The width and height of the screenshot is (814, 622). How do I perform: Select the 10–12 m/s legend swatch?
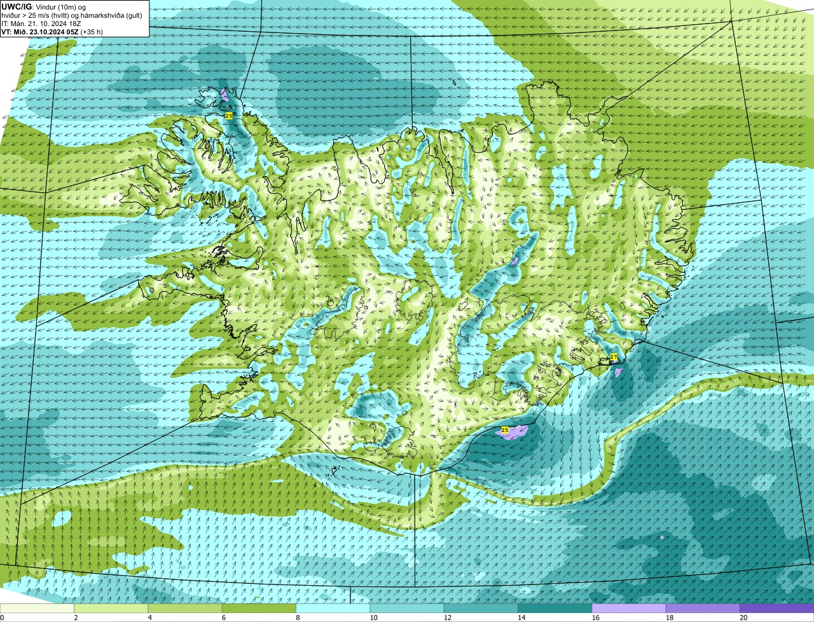407,608
